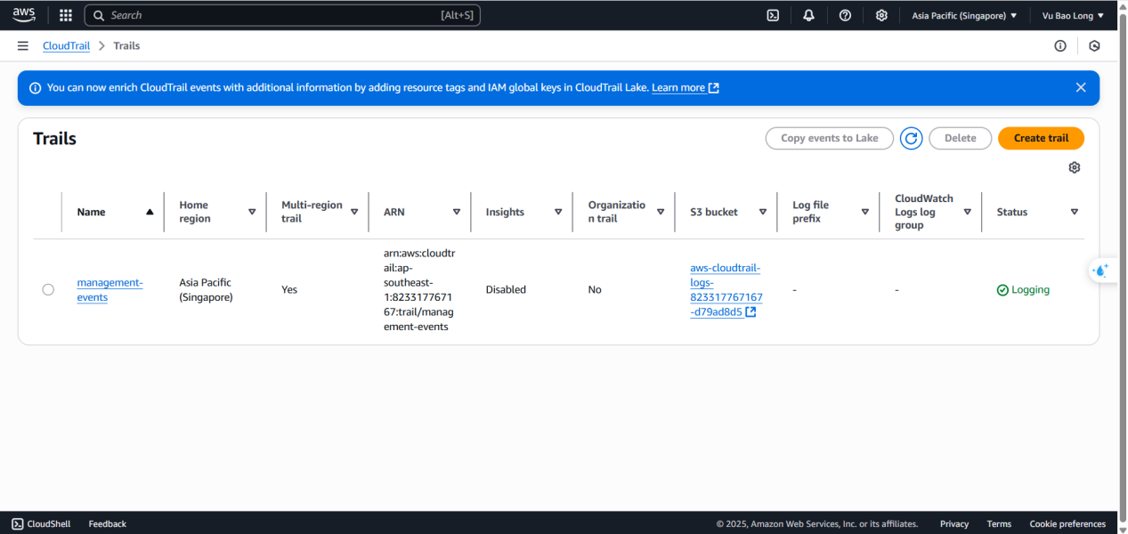Image resolution: width=1128 pixels, height=534 pixels.
Task: Select the management-events trail radio button
Action: click(x=48, y=289)
